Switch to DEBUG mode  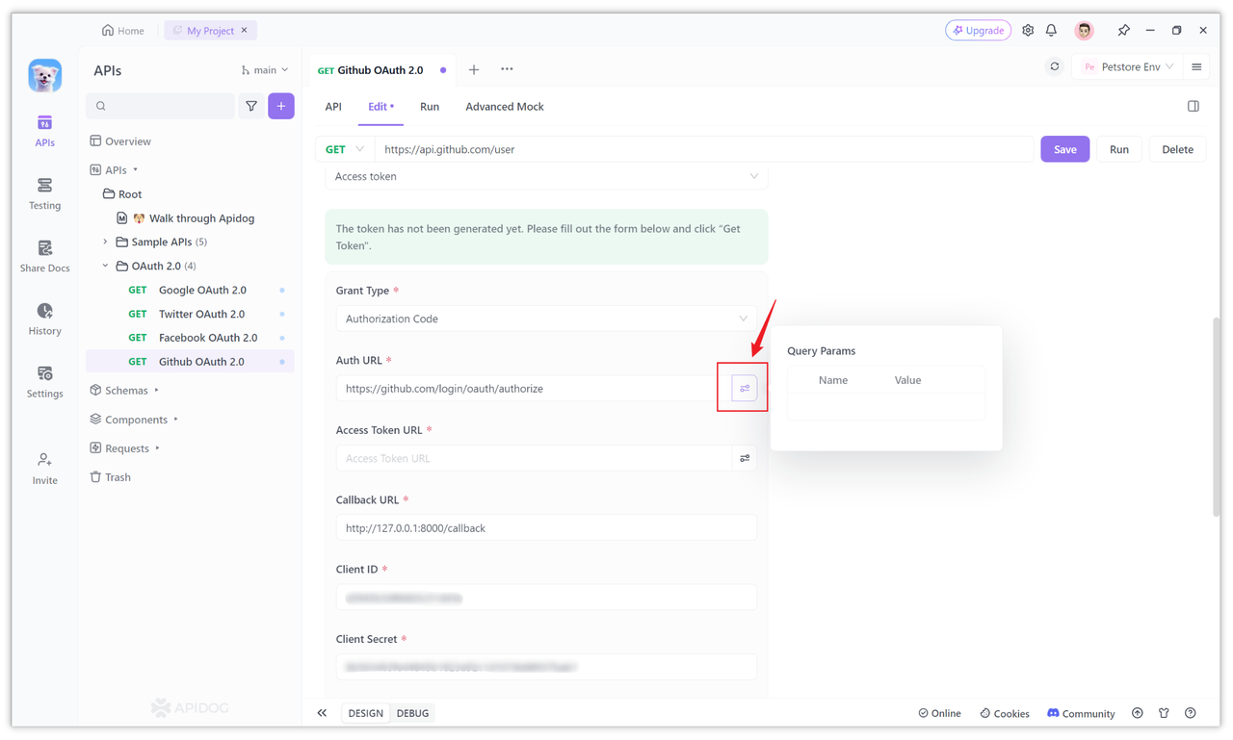[413, 713]
